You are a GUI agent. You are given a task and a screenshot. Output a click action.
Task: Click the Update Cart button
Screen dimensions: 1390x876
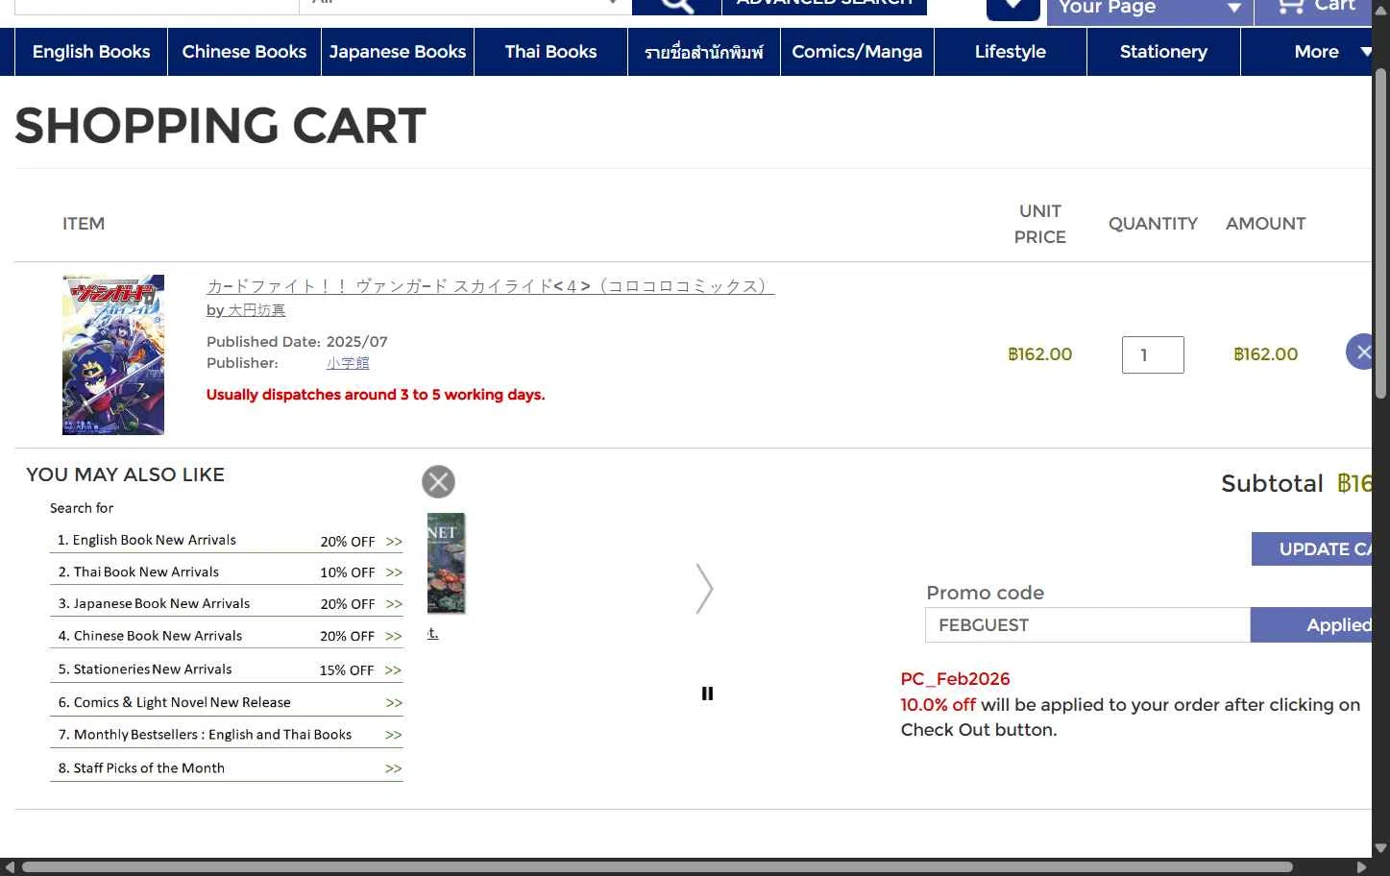[1312, 549]
